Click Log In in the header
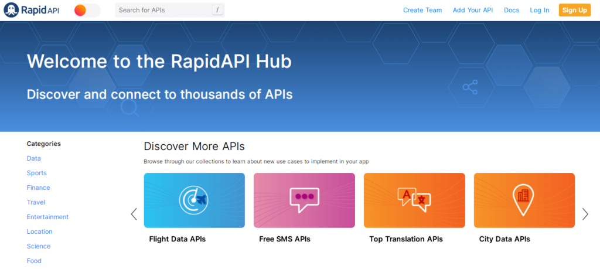Screen dimensions: 600x269 click(540, 11)
